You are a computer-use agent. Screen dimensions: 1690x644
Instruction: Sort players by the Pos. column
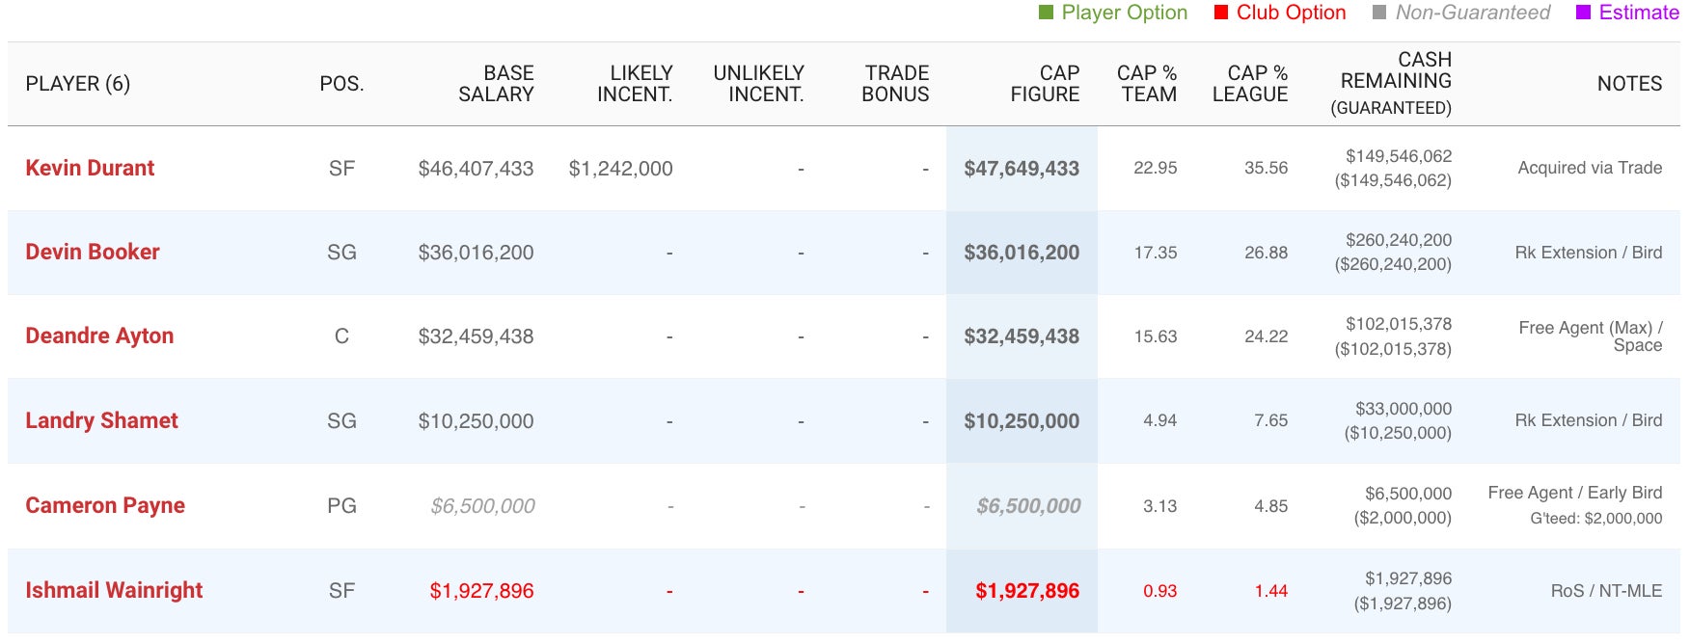coord(341,84)
